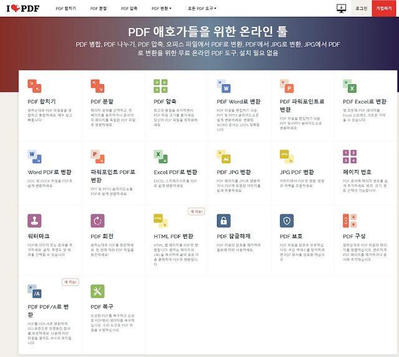Click the PDF 구성 organize icon
Image resolution: width=399 pixels, height=357 pixels.
click(350, 221)
